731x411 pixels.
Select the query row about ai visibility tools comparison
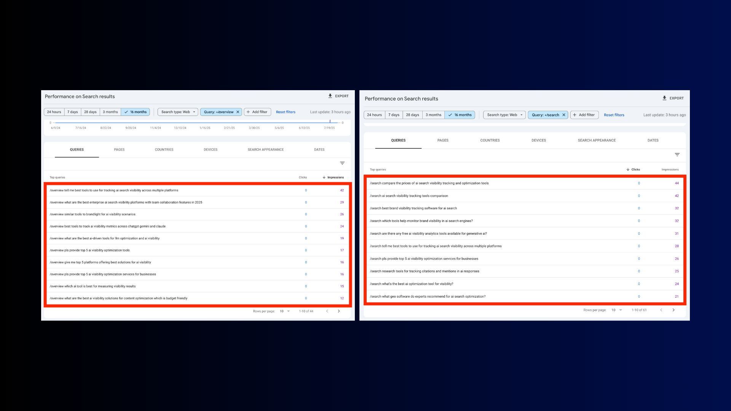[x=409, y=196]
